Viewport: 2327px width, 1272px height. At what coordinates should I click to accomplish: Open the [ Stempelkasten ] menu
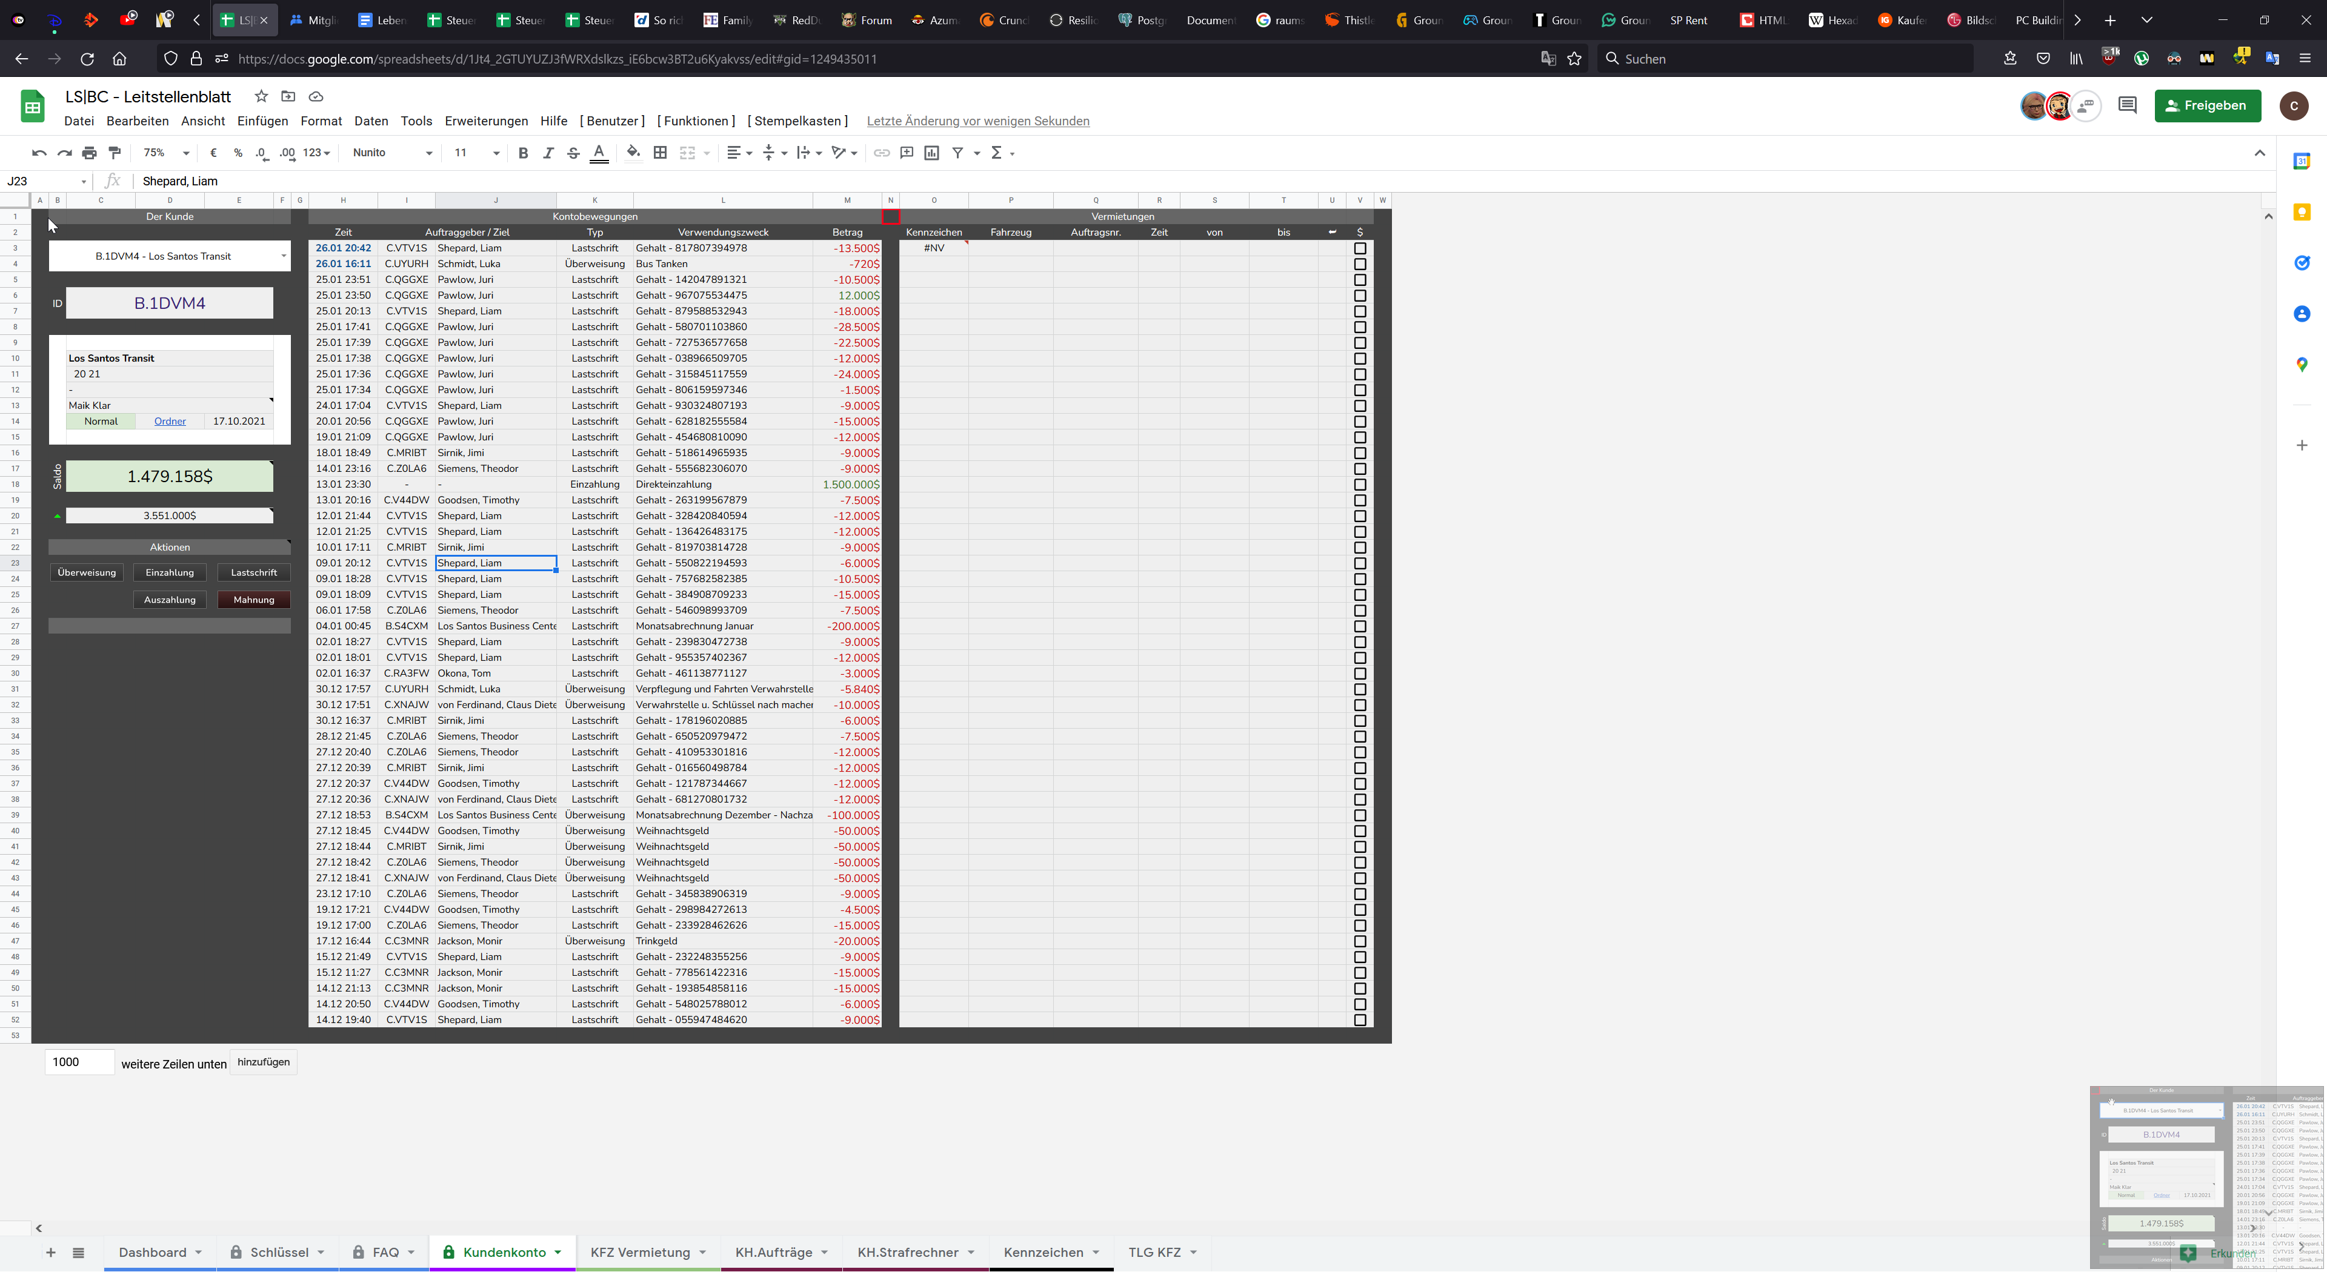point(797,121)
